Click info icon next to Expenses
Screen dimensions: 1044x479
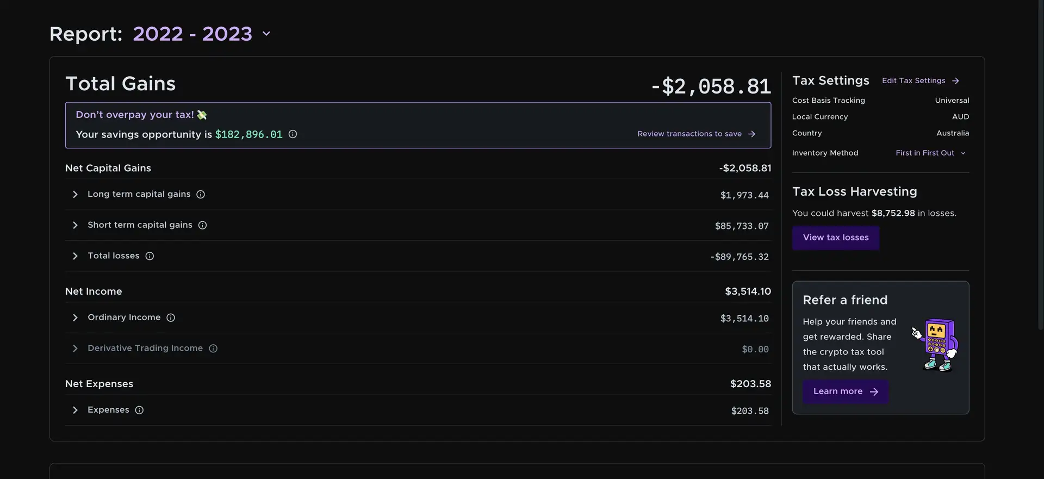[x=139, y=410]
